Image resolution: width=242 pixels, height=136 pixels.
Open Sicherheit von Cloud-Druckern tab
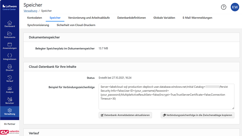[76, 25]
